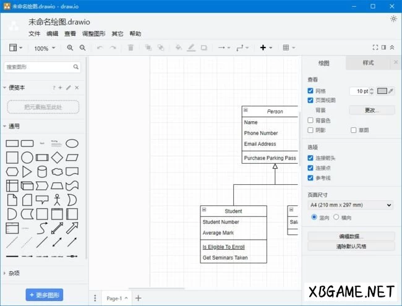Screen dimensions: 402x306
Task: Open the A4 page size dropdown
Action: click(x=350, y=205)
